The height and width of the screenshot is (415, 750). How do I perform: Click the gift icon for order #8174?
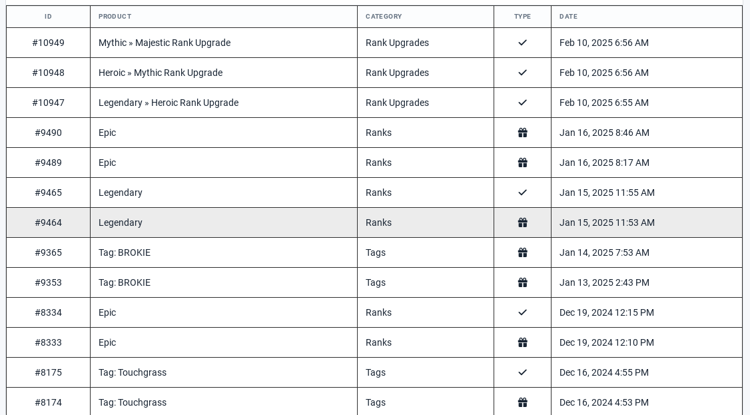(522, 402)
